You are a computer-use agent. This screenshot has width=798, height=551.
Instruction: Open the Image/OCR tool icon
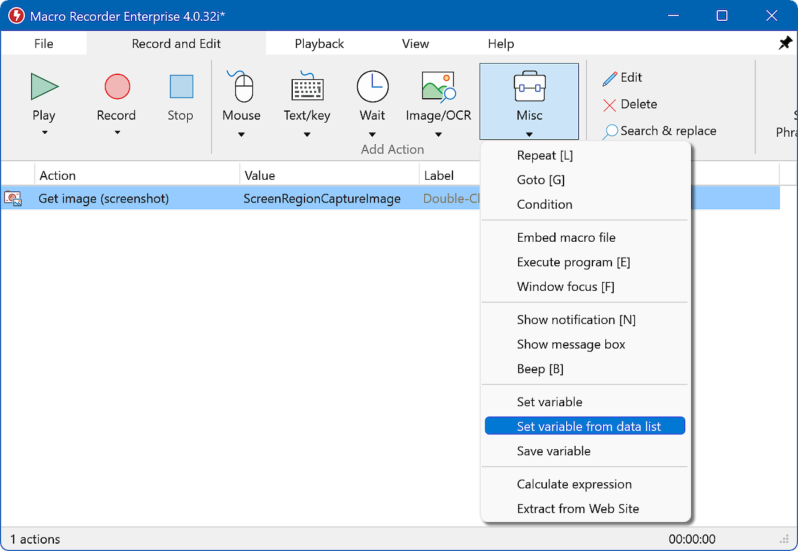(x=438, y=87)
